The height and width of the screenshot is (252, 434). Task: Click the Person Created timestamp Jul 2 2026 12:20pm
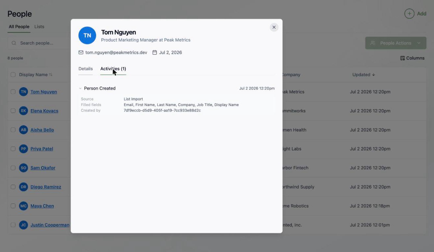tap(257, 88)
